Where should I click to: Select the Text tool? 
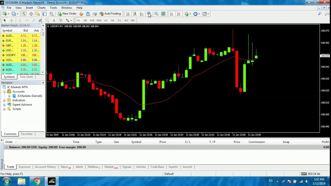pos(54,20)
